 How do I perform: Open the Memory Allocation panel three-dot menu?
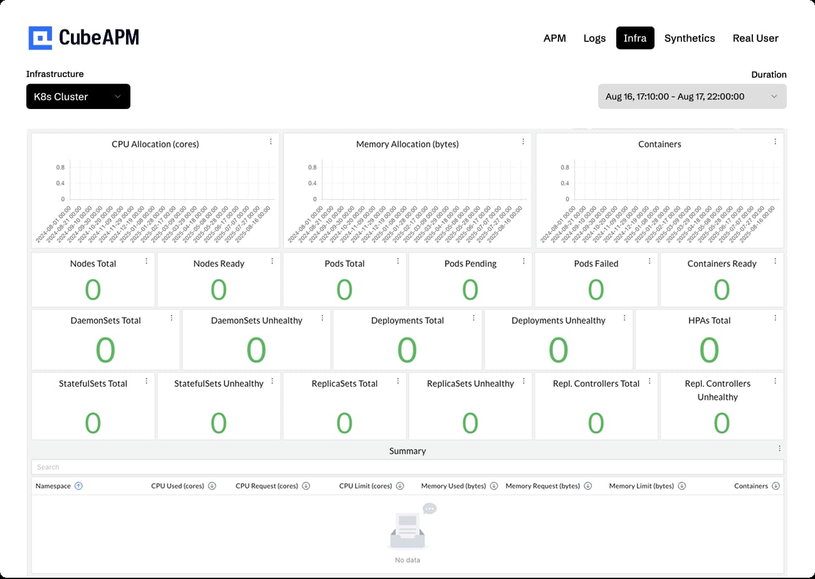[x=523, y=142]
